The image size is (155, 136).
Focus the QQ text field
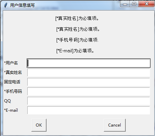(89, 101)
